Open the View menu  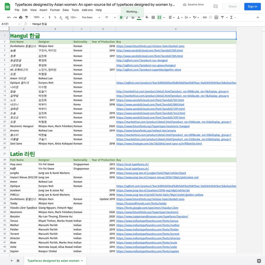pos(33,10)
